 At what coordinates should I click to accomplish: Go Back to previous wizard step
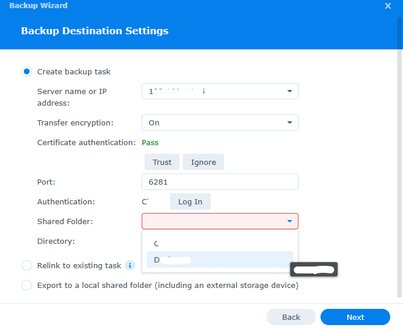pyautogui.click(x=291, y=317)
